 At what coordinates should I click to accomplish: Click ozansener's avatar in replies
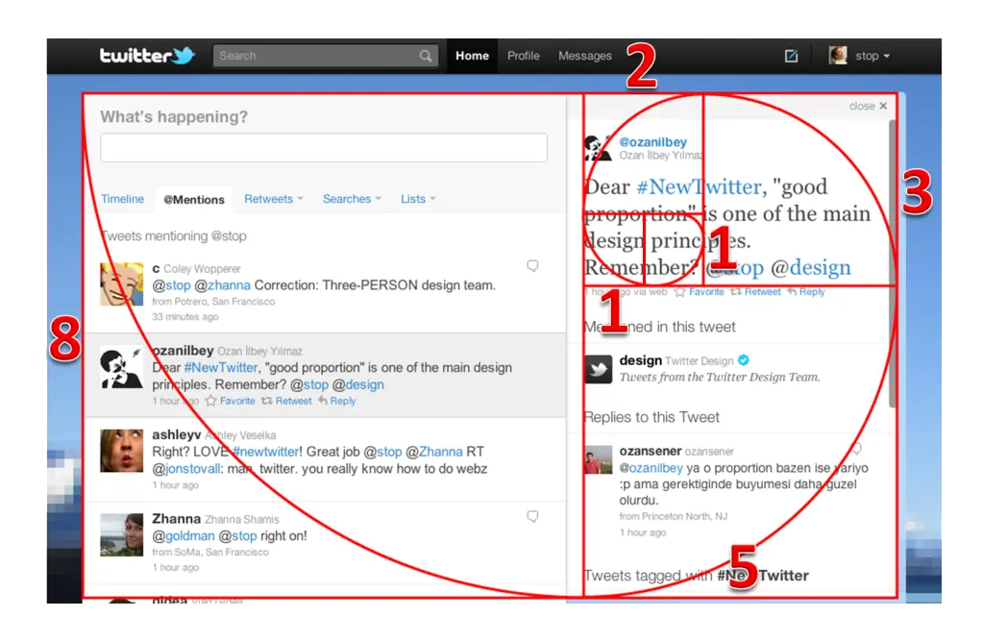pyautogui.click(x=598, y=459)
